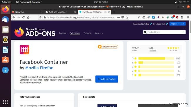191x107 pixels.
Task: View 1-star reviews bar
Action: point(156,75)
